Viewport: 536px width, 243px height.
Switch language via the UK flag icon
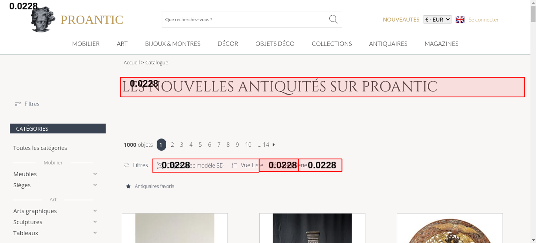pos(460,20)
